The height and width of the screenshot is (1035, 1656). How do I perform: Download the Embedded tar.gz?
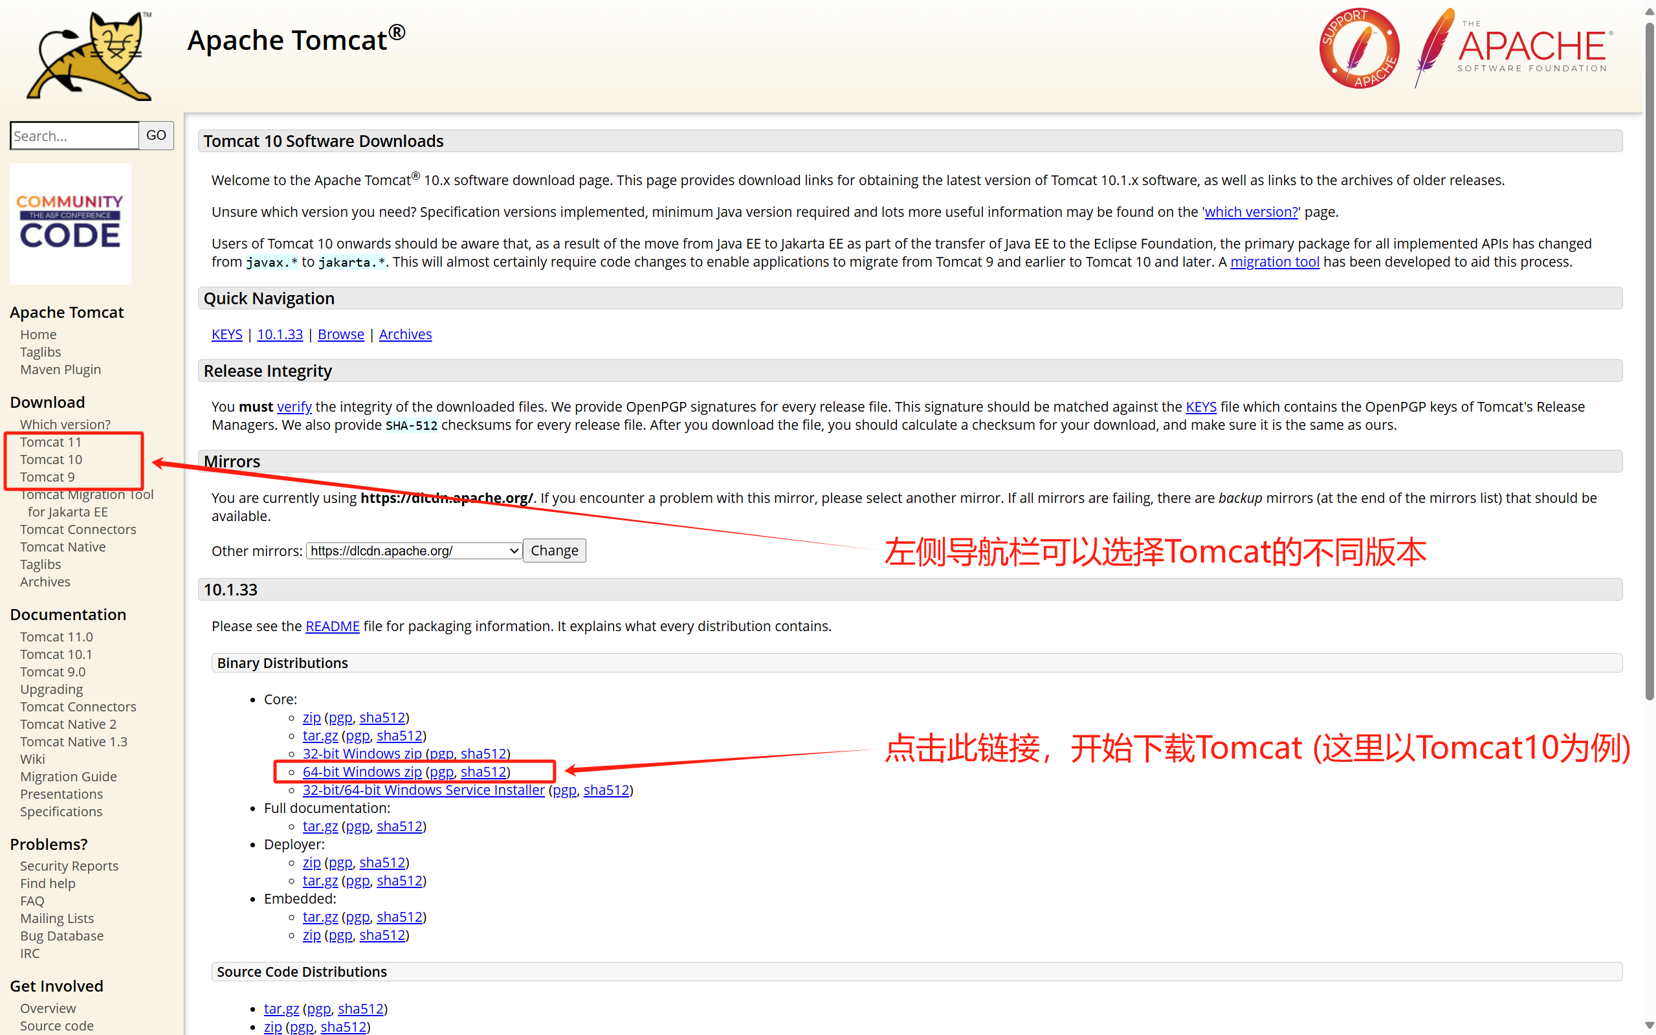coord(320,917)
